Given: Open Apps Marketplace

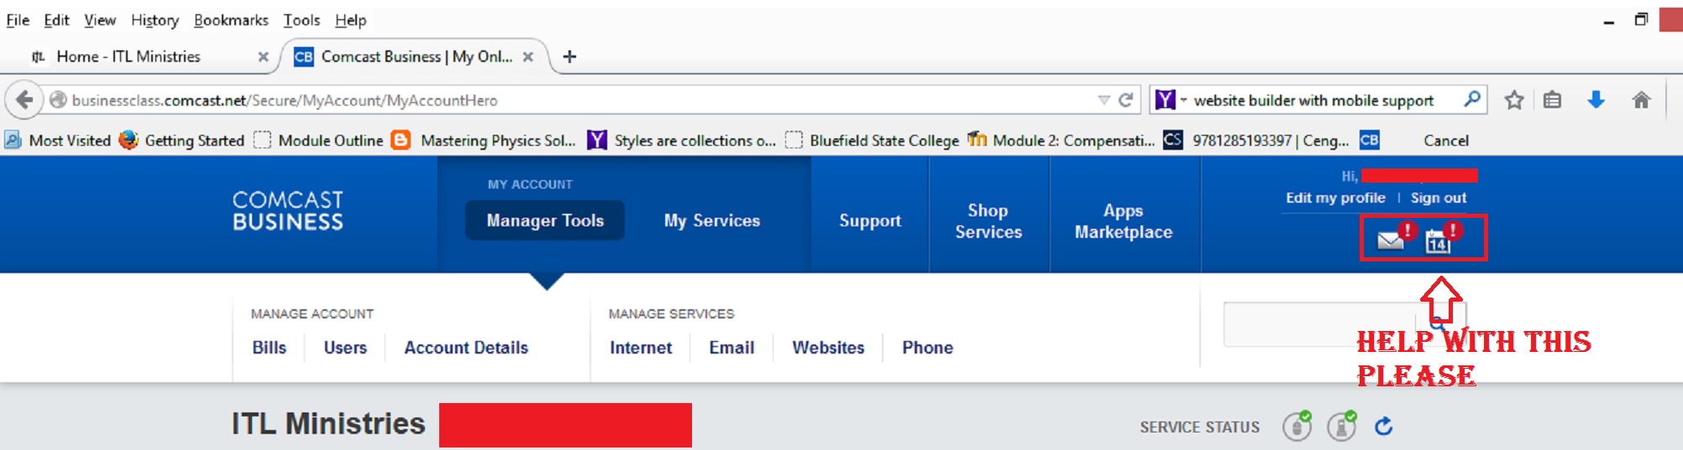Looking at the screenshot, I should (1124, 221).
